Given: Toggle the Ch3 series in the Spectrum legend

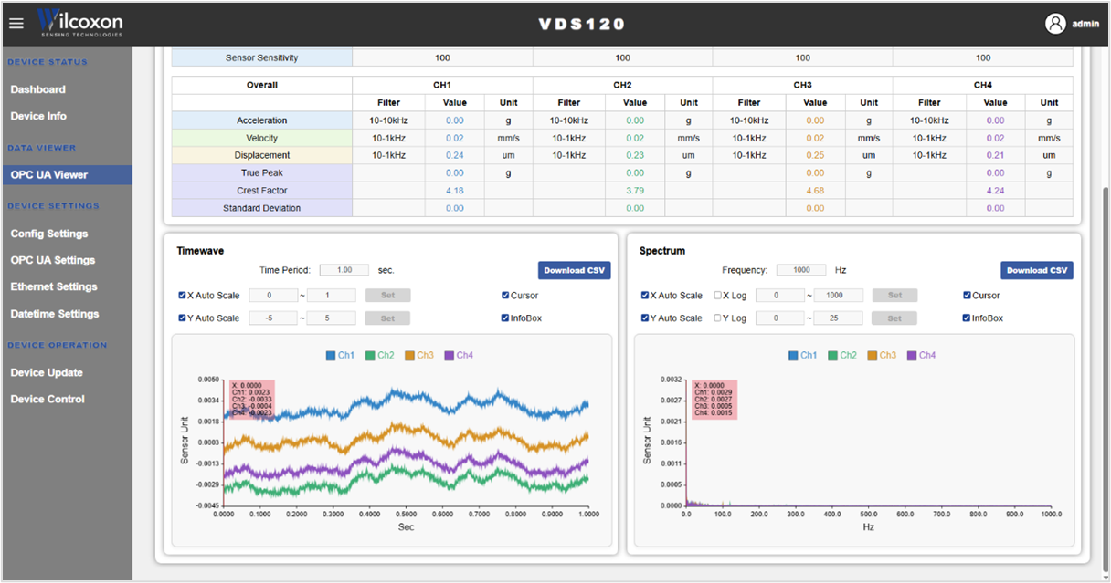Looking at the screenshot, I should 882,356.
